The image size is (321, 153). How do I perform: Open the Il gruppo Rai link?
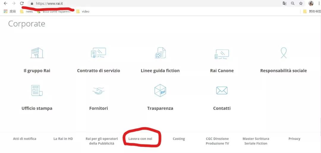coord(37,71)
